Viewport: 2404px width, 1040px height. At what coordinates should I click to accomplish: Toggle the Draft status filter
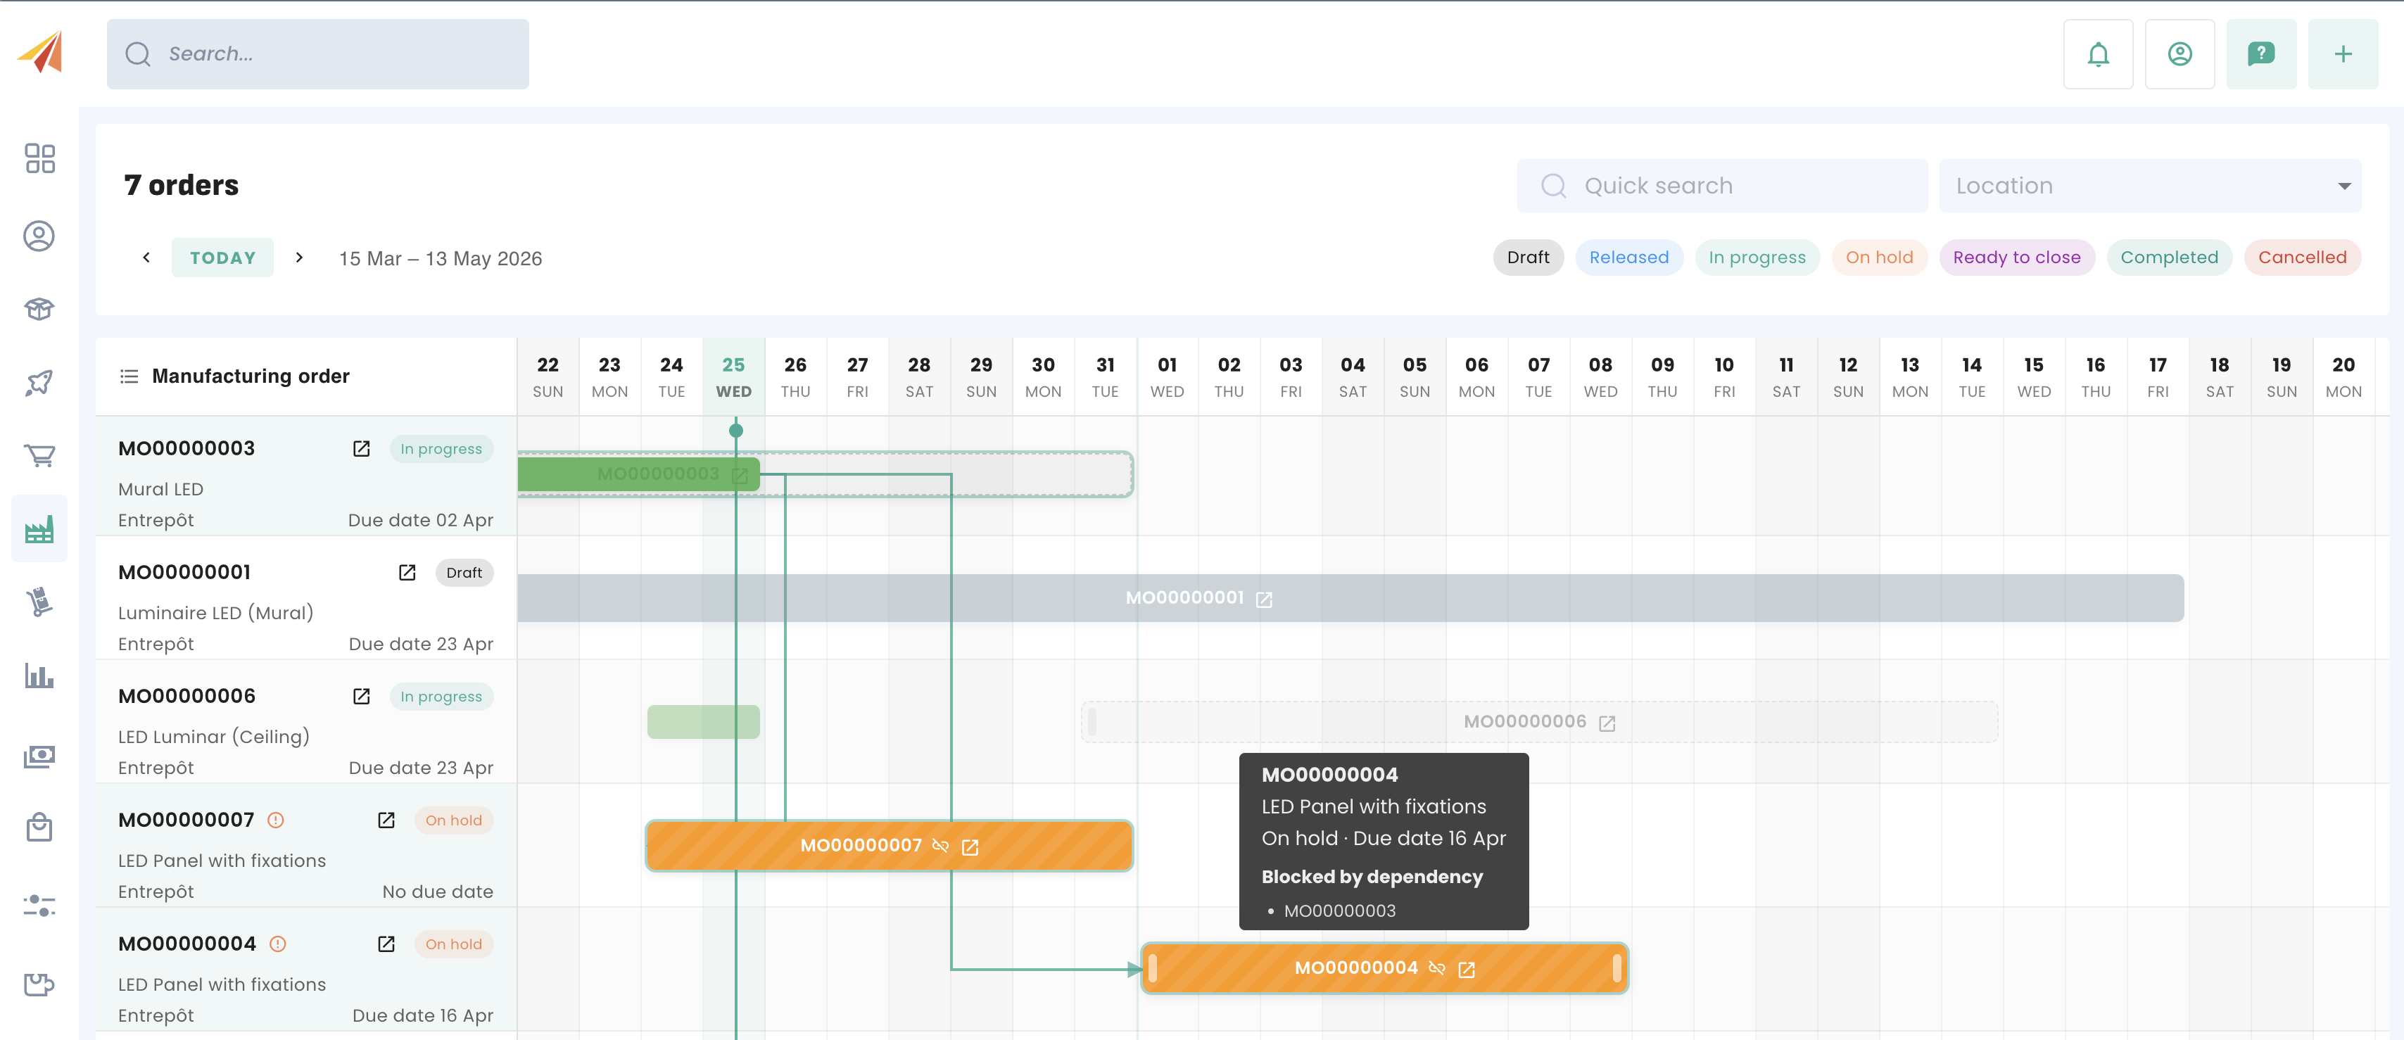click(1528, 258)
